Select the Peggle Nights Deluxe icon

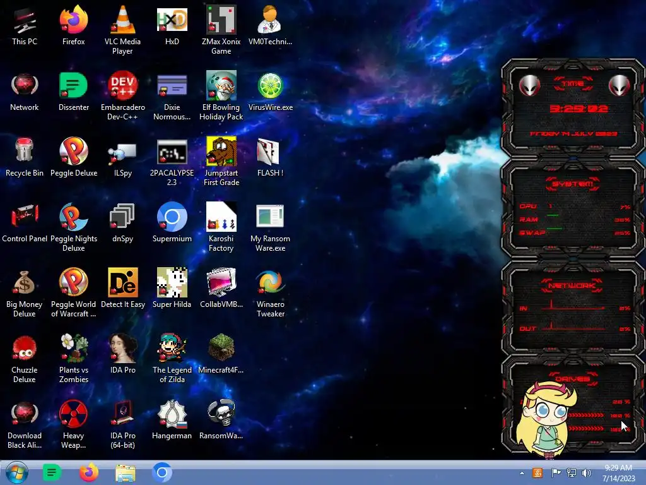point(73,217)
